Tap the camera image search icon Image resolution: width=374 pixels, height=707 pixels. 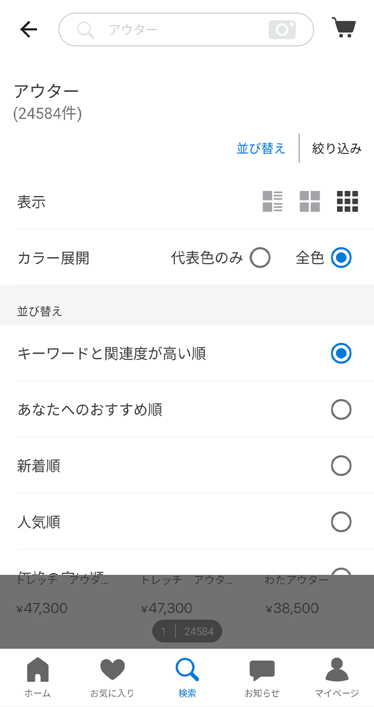point(282,29)
